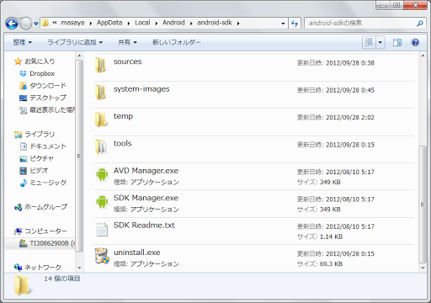
Task: Refresh the folder view
Action: tap(295, 24)
